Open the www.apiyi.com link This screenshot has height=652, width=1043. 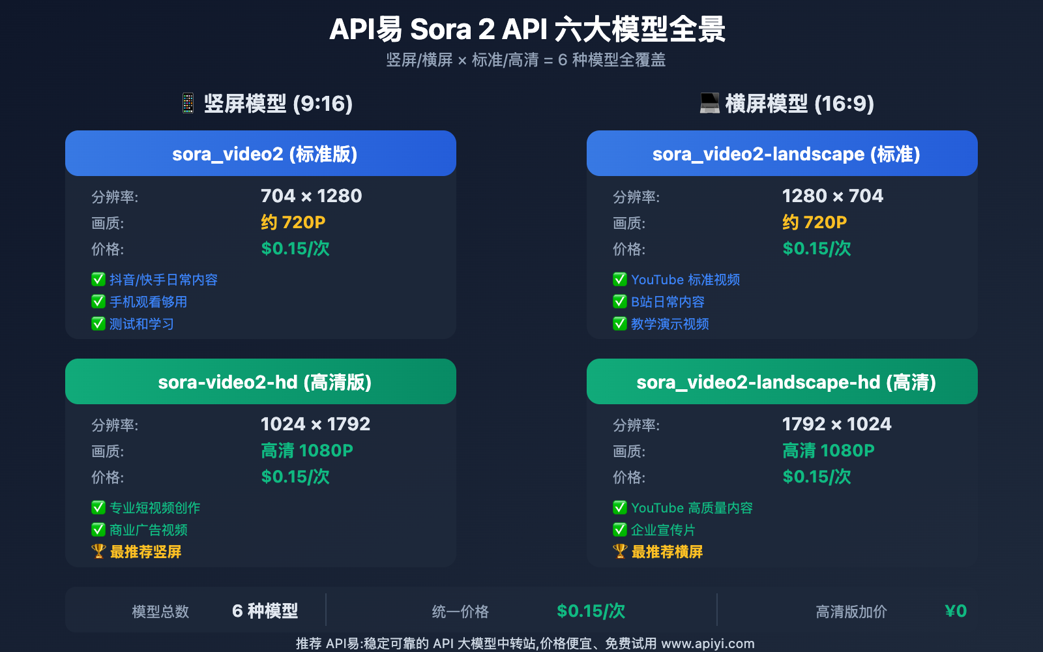tap(707, 644)
